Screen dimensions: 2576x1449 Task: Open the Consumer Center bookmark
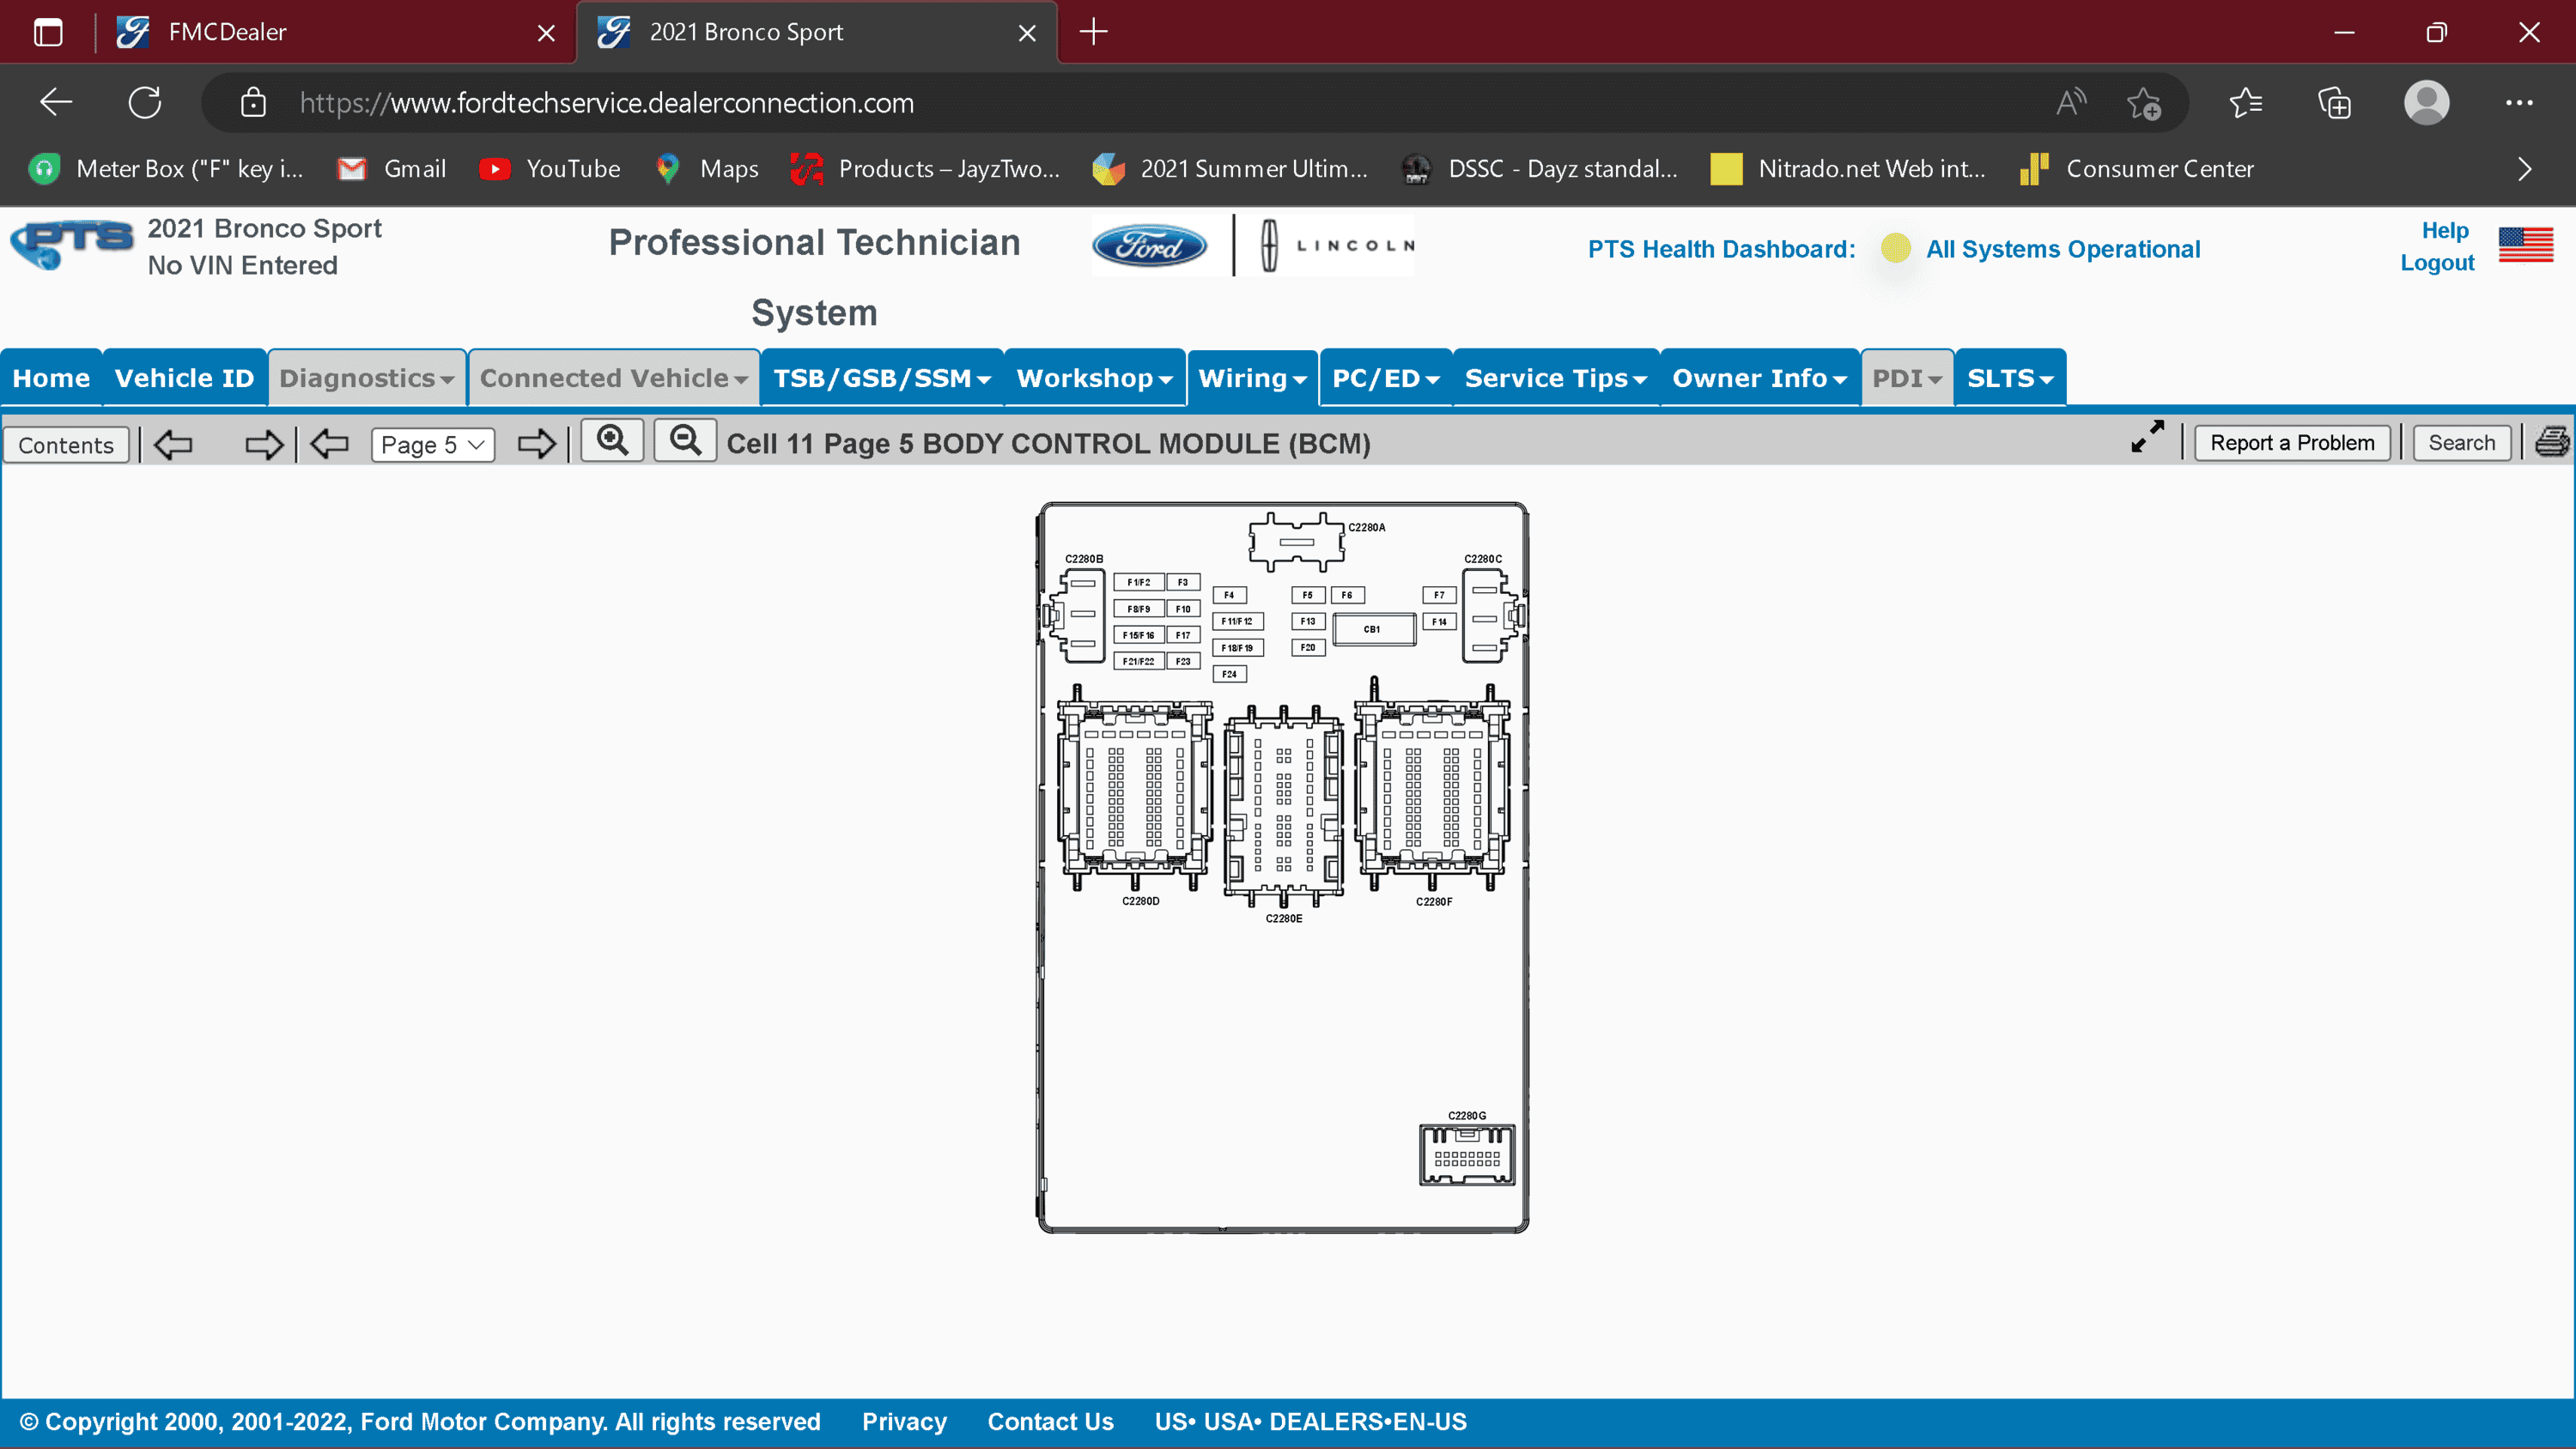pyautogui.click(x=2136, y=169)
